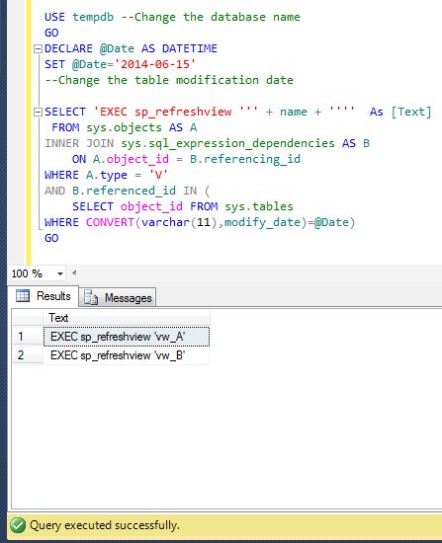Screen dimensions: 442x543
Task: Click the horizontal scrollbar left arrow
Action: pyautogui.click(x=74, y=272)
